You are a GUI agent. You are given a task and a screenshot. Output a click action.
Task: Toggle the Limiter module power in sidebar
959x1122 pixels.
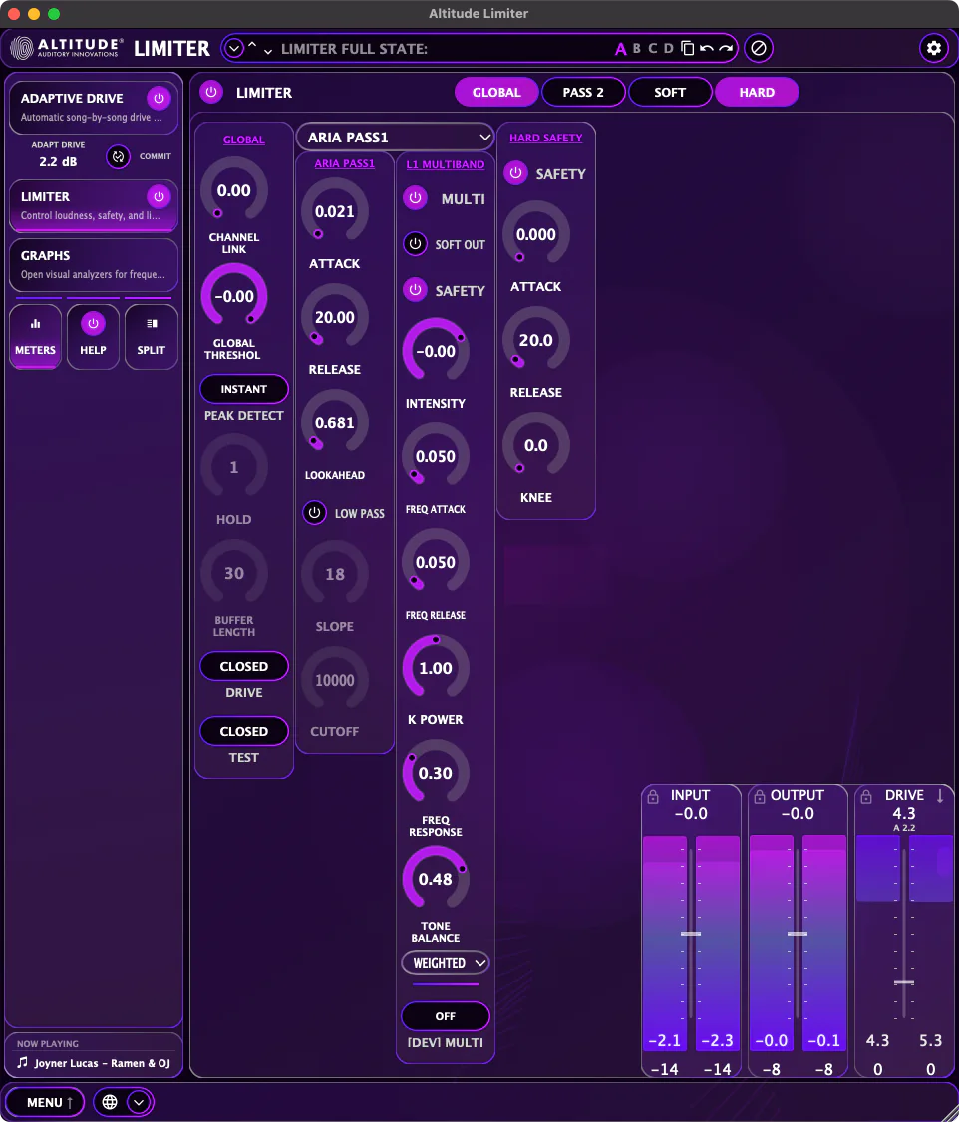[x=159, y=196]
